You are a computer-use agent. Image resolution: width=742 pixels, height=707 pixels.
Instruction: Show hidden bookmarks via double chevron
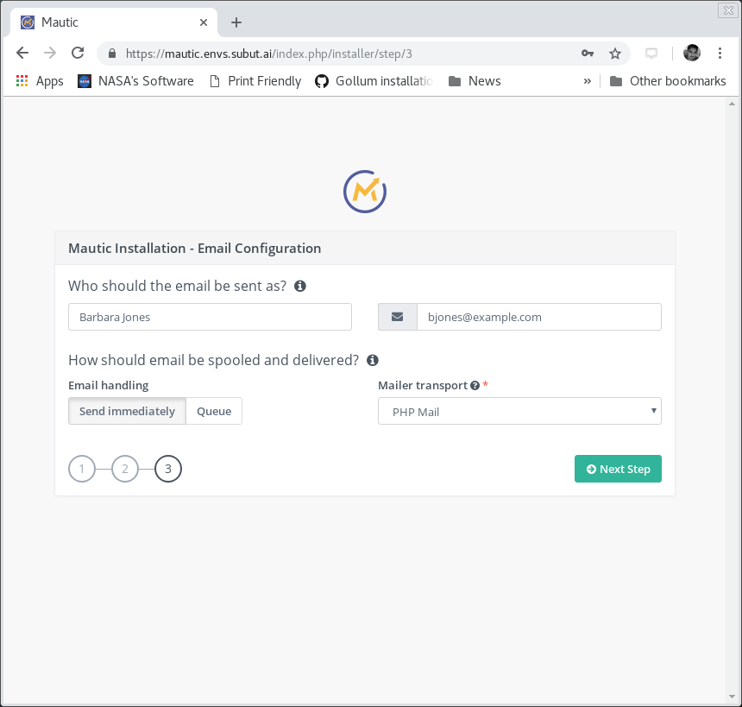coord(588,81)
